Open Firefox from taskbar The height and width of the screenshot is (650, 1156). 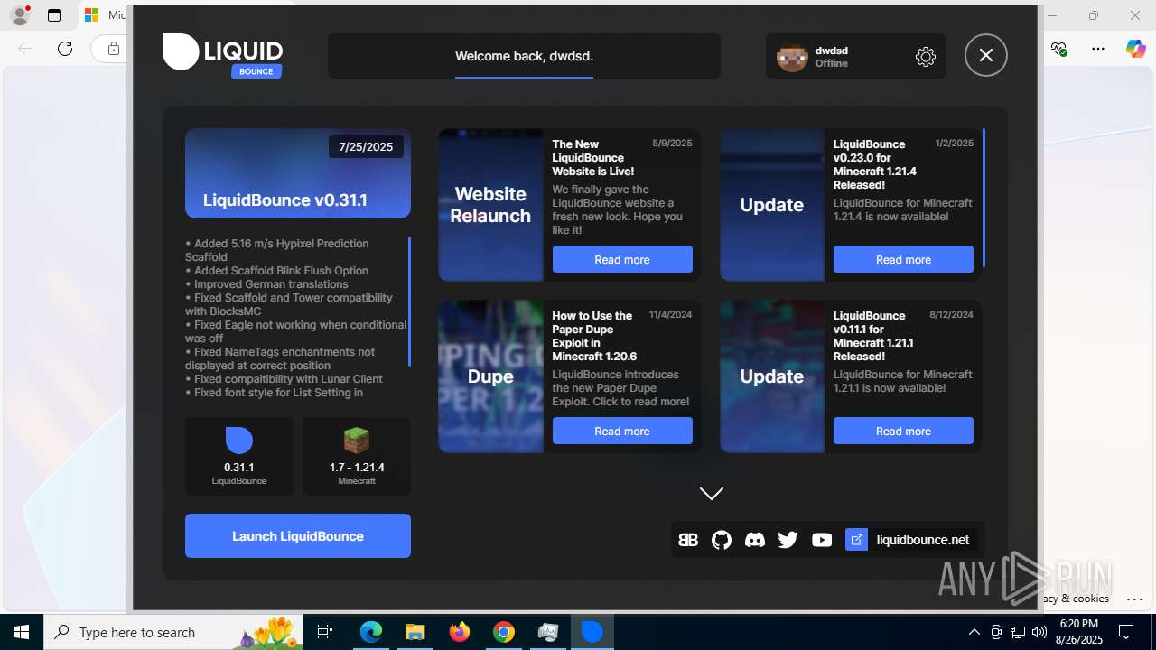pyautogui.click(x=460, y=632)
